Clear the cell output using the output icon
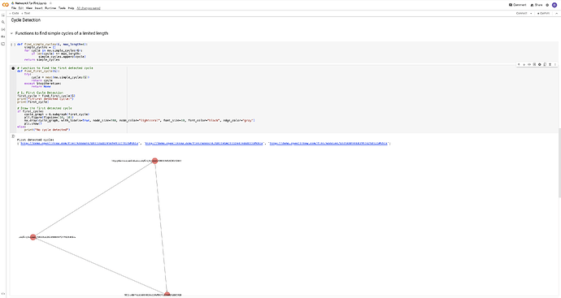 pyautogui.click(x=13, y=136)
